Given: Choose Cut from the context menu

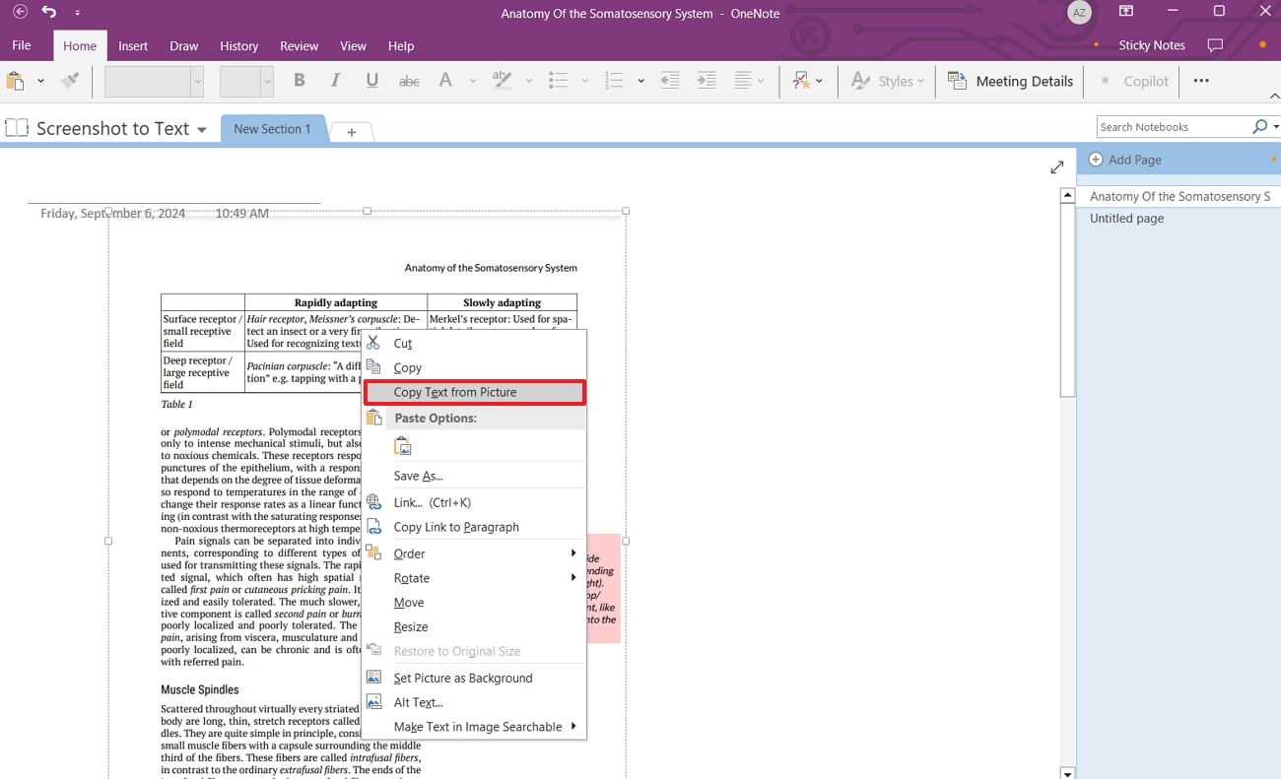Looking at the screenshot, I should [474, 344].
